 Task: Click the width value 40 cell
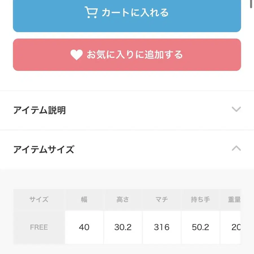(84, 227)
